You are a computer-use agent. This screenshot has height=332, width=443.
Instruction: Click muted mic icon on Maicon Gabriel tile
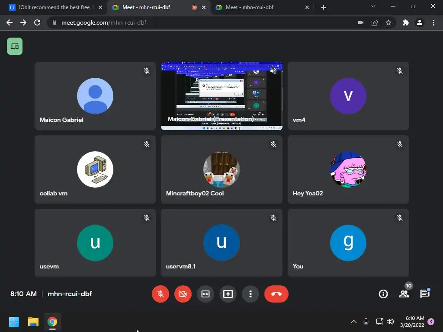click(147, 70)
